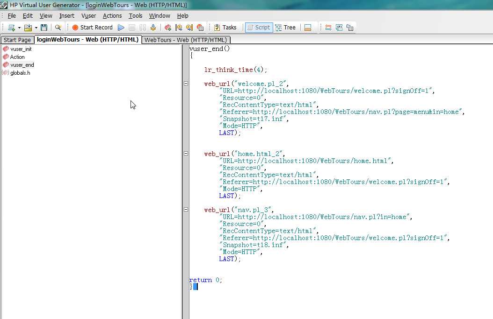
Task: Switch to the WebTours script tab
Action: tap(186, 40)
